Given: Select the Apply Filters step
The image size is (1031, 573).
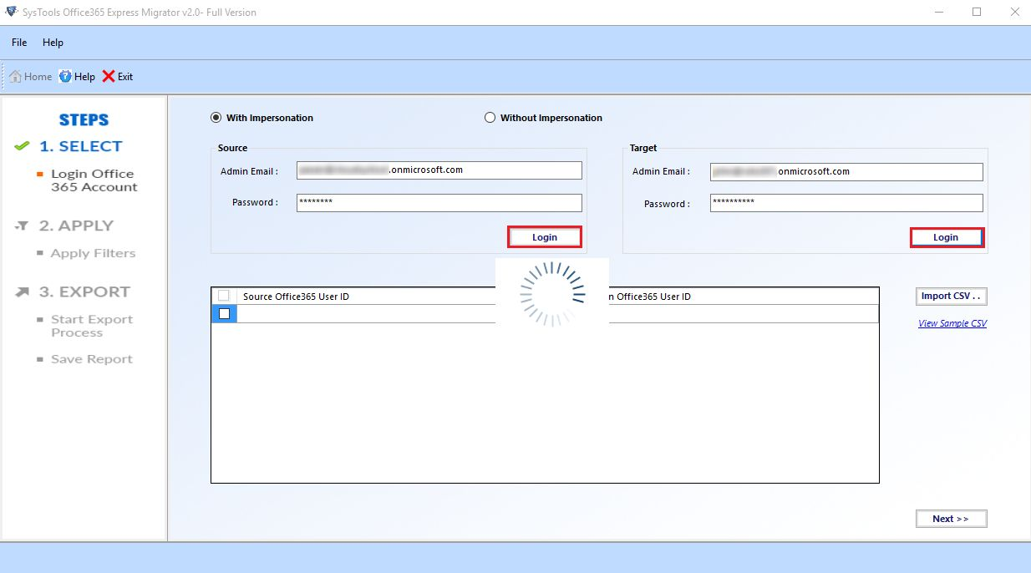Looking at the screenshot, I should pyautogui.click(x=93, y=253).
